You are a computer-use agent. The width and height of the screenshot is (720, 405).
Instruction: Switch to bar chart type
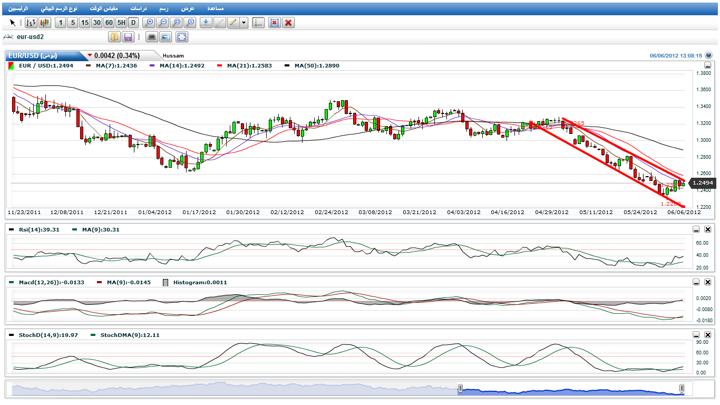click(x=31, y=23)
